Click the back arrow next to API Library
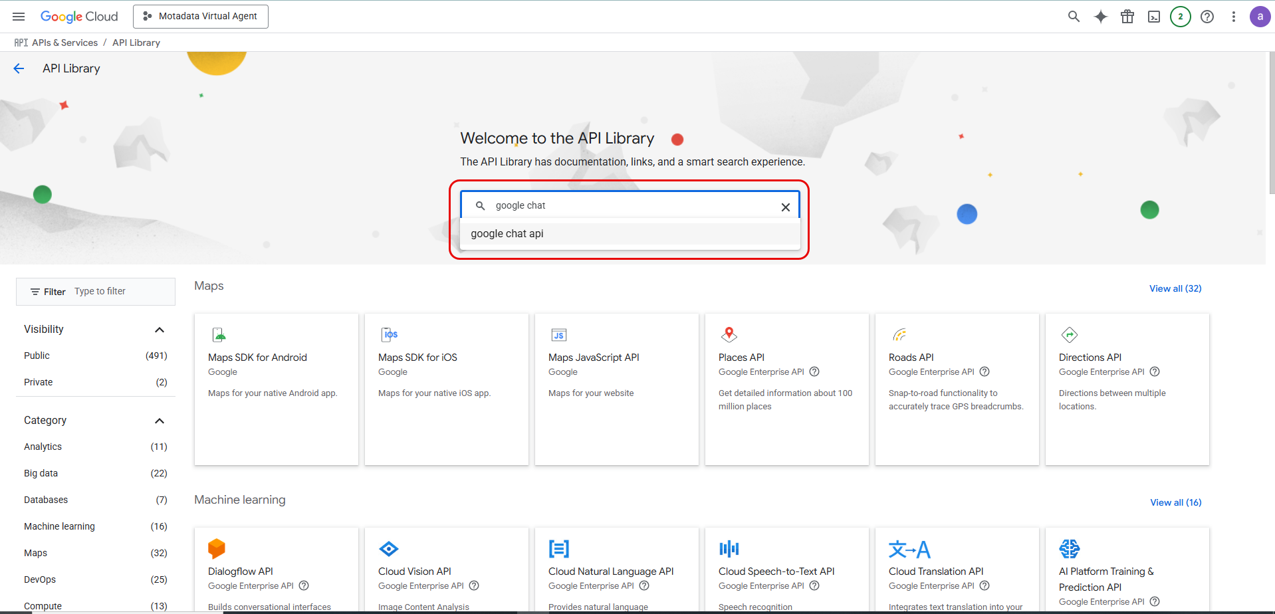 tap(19, 68)
